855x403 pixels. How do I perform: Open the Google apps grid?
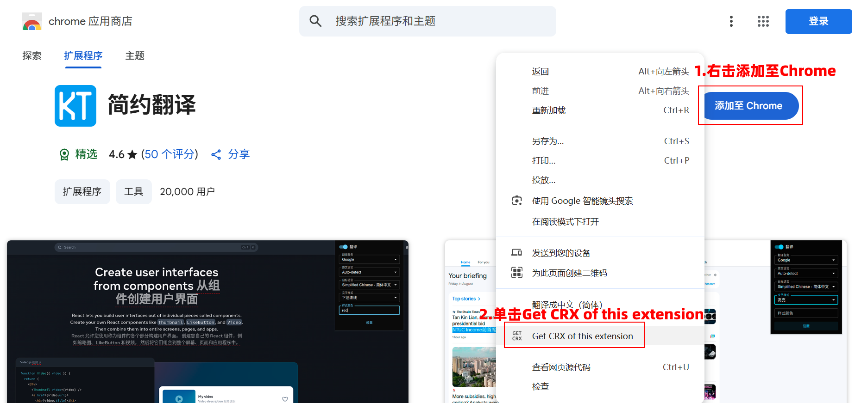click(x=763, y=21)
